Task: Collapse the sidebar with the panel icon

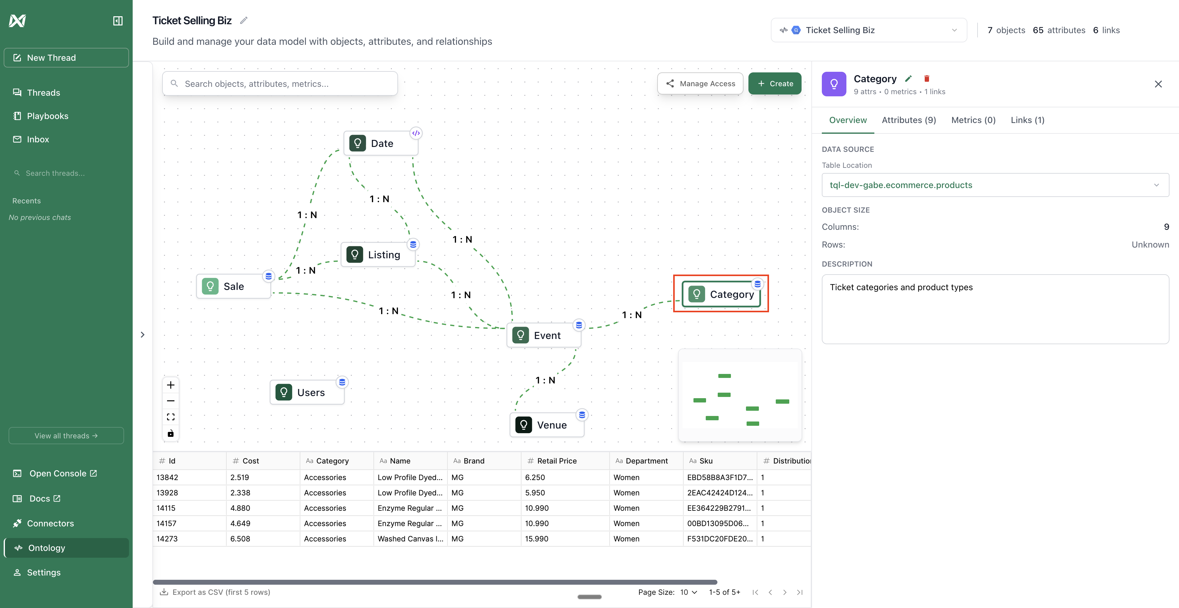Action: click(x=118, y=21)
